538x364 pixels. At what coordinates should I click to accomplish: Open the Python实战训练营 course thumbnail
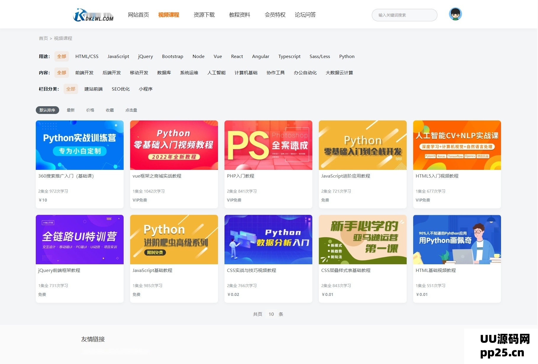[x=80, y=145]
